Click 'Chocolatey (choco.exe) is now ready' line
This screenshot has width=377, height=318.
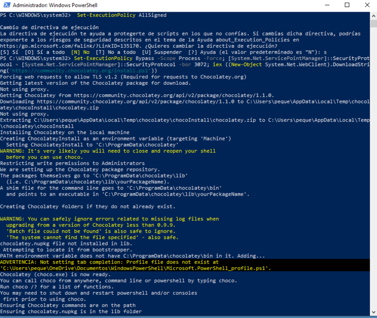pos(55,275)
